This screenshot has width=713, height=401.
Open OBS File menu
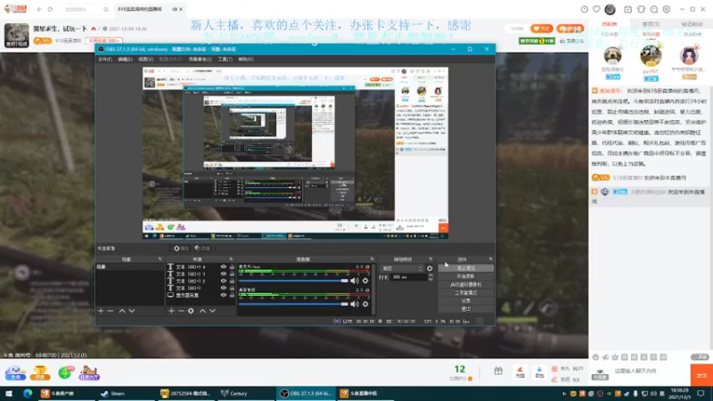coord(105,59)
